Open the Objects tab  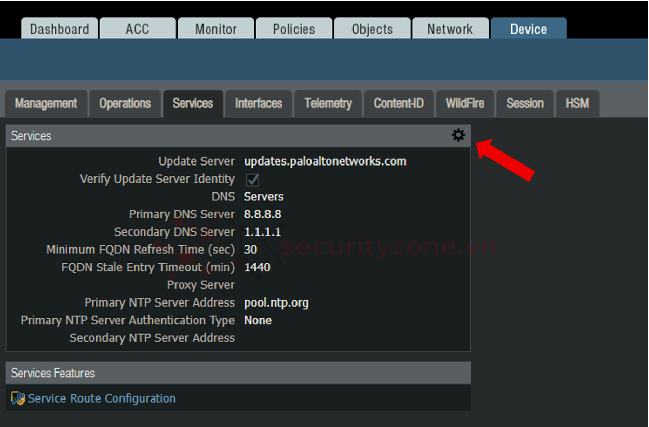coord(372,29)
